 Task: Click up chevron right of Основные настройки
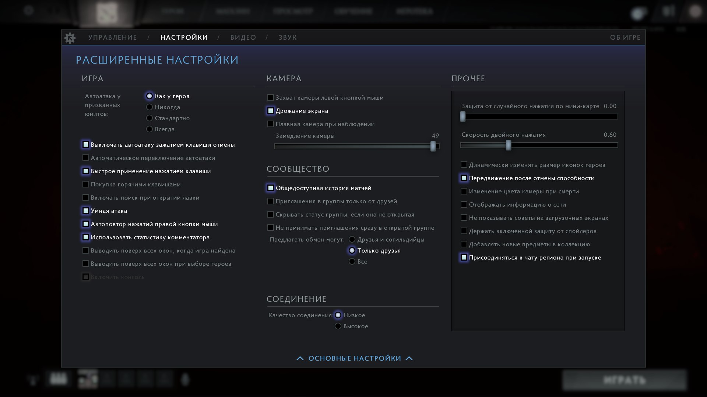point(409,358)
